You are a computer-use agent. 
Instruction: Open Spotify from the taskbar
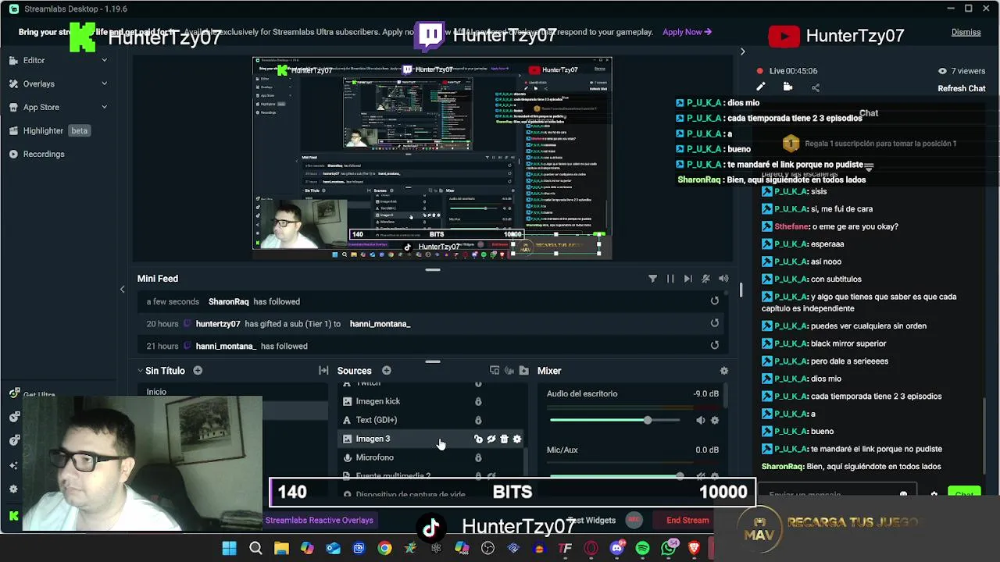[642, 549]
